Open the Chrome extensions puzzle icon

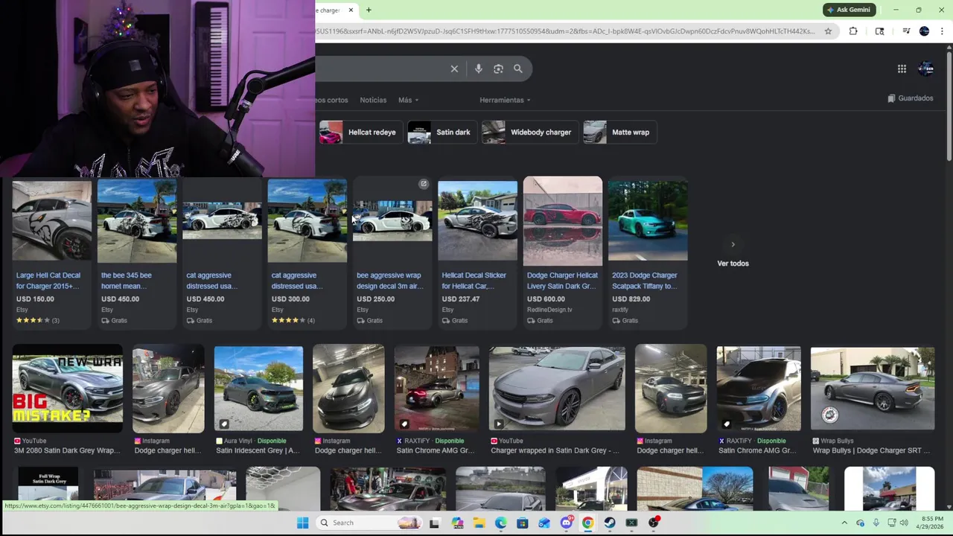tap(853, 31)
